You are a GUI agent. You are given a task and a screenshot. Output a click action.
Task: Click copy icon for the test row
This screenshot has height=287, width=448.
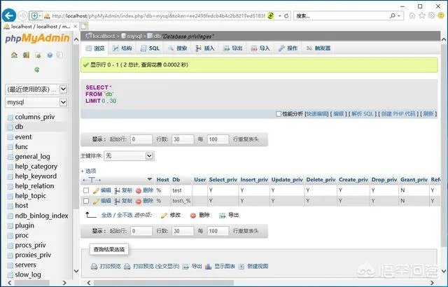tap(117, 190)
